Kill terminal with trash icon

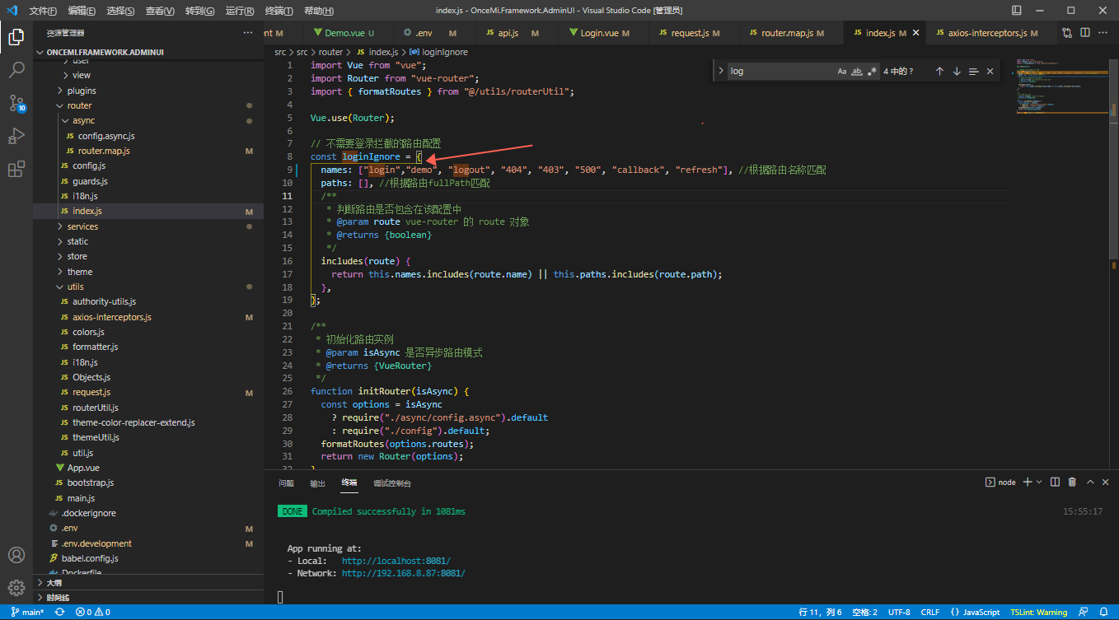pyautogui.click(x=1072, y=482)
